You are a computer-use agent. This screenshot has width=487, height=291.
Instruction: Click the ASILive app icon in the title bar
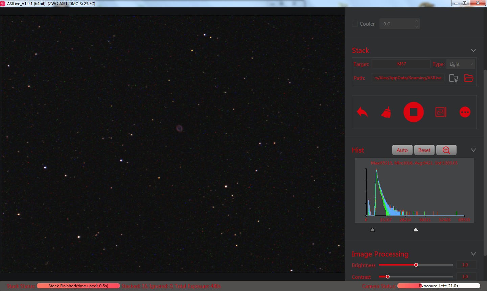[x=3, y=3]
